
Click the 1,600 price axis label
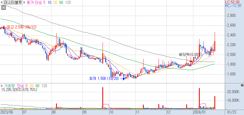[231, 74]
